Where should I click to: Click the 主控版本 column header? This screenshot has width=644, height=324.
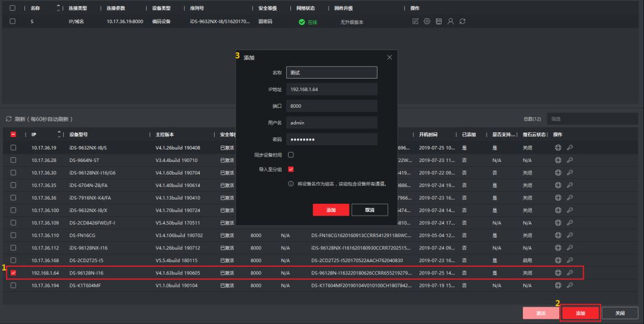tap(165, 135)
